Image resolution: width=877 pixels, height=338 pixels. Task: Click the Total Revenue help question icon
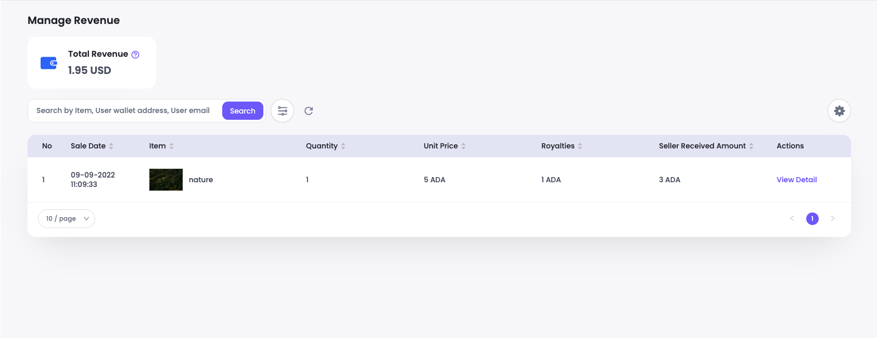[x=135, y=55]
